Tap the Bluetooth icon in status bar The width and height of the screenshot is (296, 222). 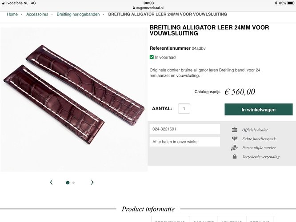276,3
